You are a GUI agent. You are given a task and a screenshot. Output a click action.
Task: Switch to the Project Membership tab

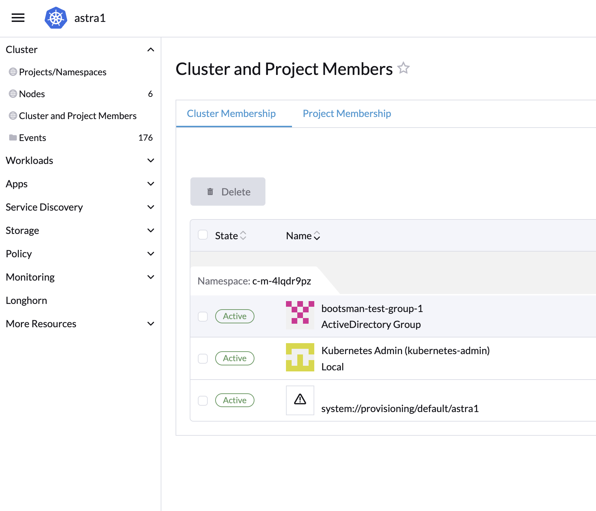tap(346, 113)
